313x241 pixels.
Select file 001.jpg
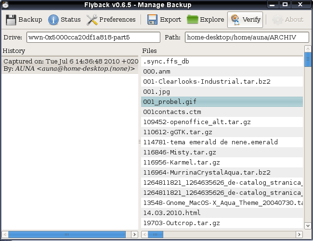[x=222, y=92]
